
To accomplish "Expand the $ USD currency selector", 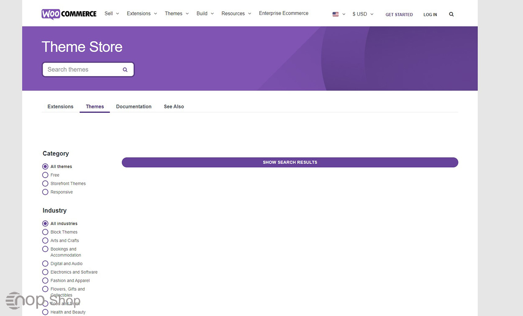I will [363, 14].
